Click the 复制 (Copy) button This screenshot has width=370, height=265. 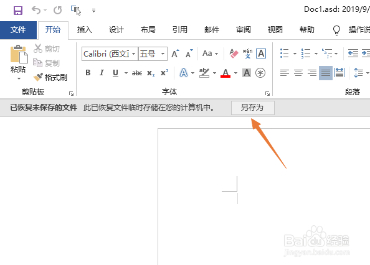(47, 63)
